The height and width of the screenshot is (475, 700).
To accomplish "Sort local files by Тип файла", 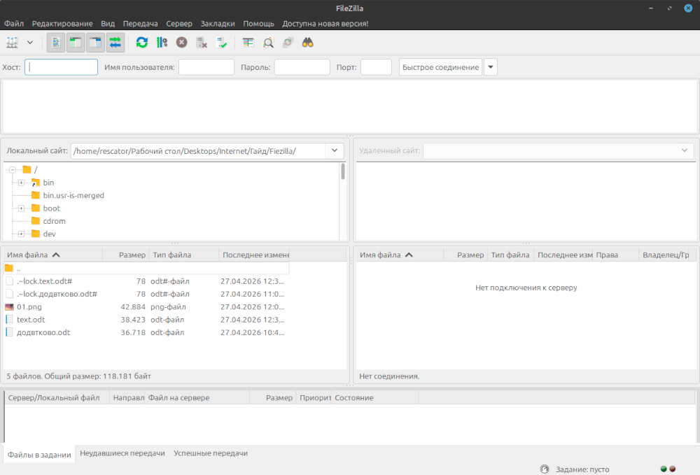I will (x=183, y=255).
